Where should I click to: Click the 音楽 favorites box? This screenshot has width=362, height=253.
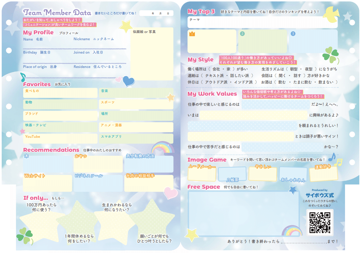pyautogui.click(x=136, y=93)
